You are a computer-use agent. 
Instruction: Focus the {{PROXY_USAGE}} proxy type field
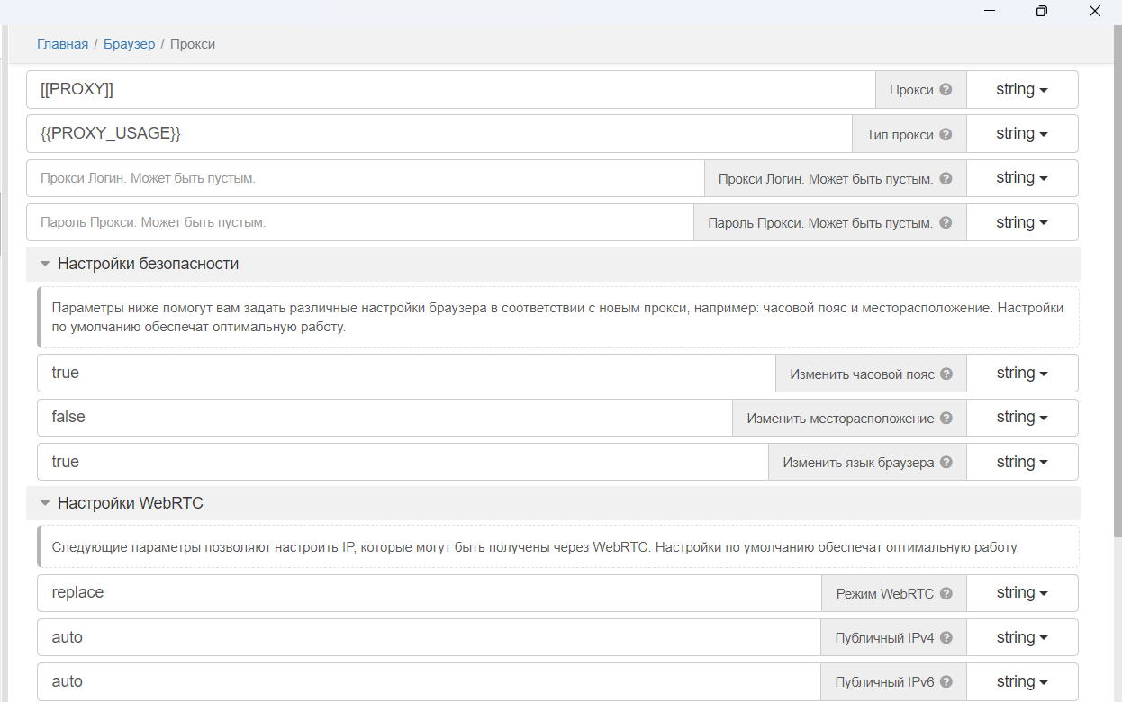click(x=441, y=134)
